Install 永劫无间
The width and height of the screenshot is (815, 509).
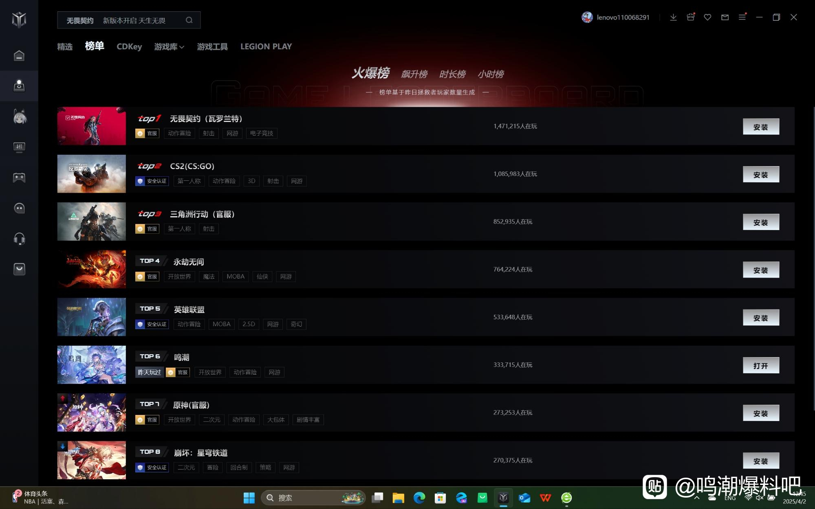pos(761,270)
